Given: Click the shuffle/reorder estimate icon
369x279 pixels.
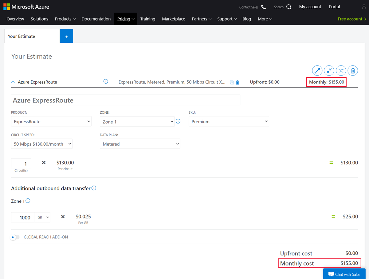Looking at the screenshot, I should pyautogui.click(x=341, y=70).
